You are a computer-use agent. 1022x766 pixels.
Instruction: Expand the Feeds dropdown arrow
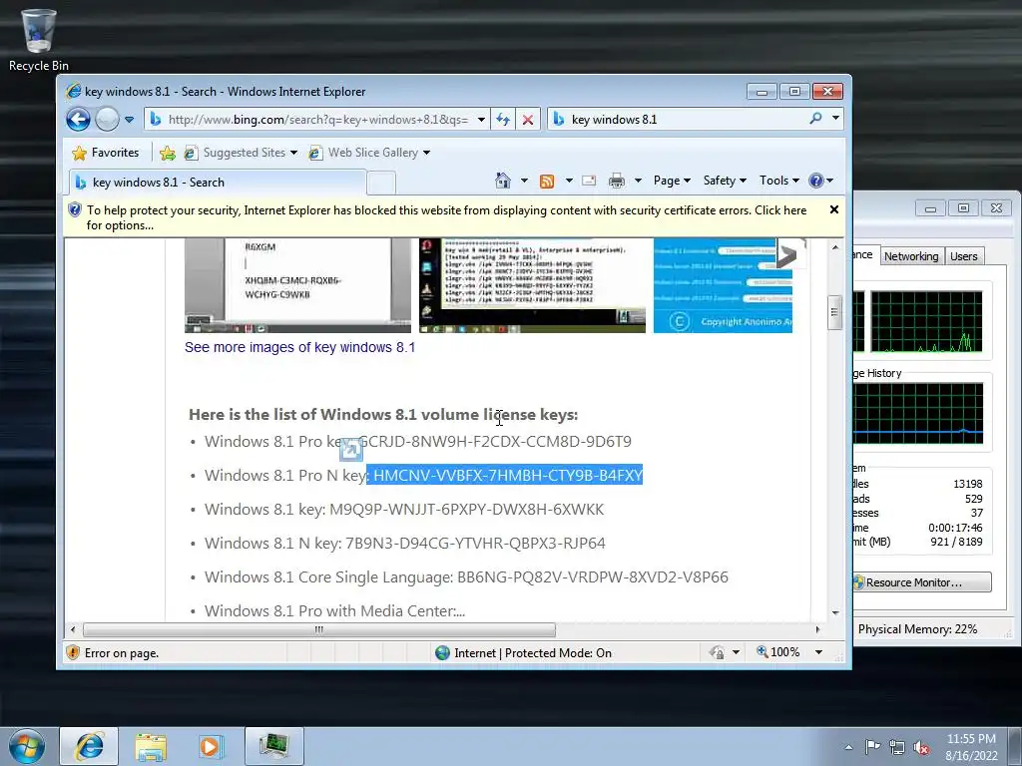click(x=569, y=181)
